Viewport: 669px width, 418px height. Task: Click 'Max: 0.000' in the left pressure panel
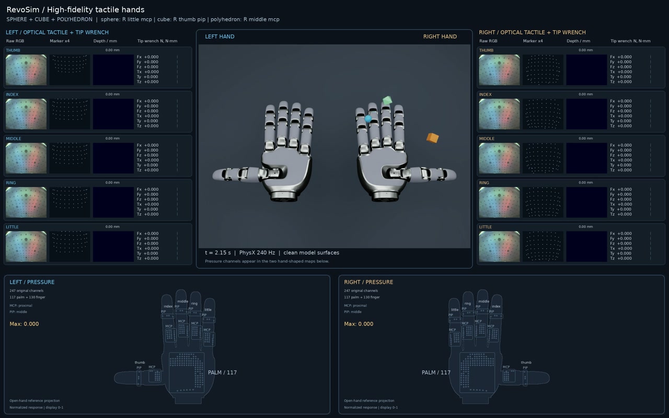tap(24, 324)
